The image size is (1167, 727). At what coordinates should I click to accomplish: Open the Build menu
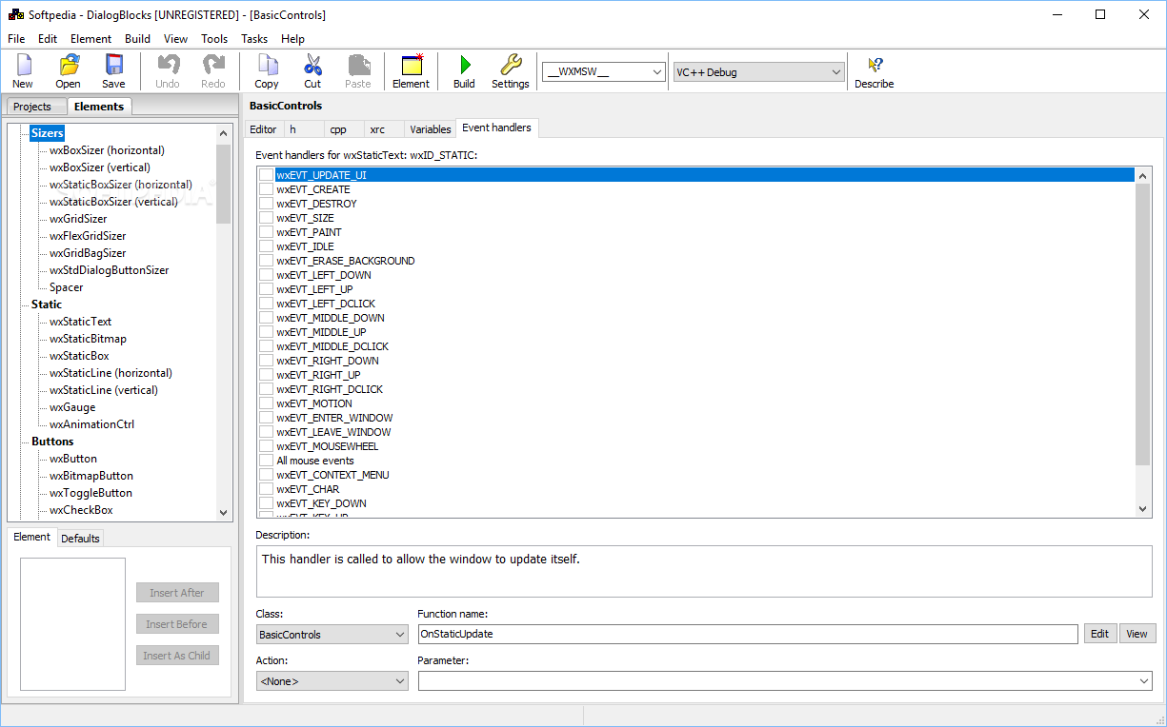click(x=137, y=39)
